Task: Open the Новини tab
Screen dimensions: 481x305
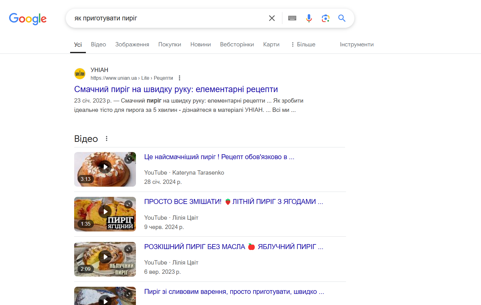Action: point(200,44)
